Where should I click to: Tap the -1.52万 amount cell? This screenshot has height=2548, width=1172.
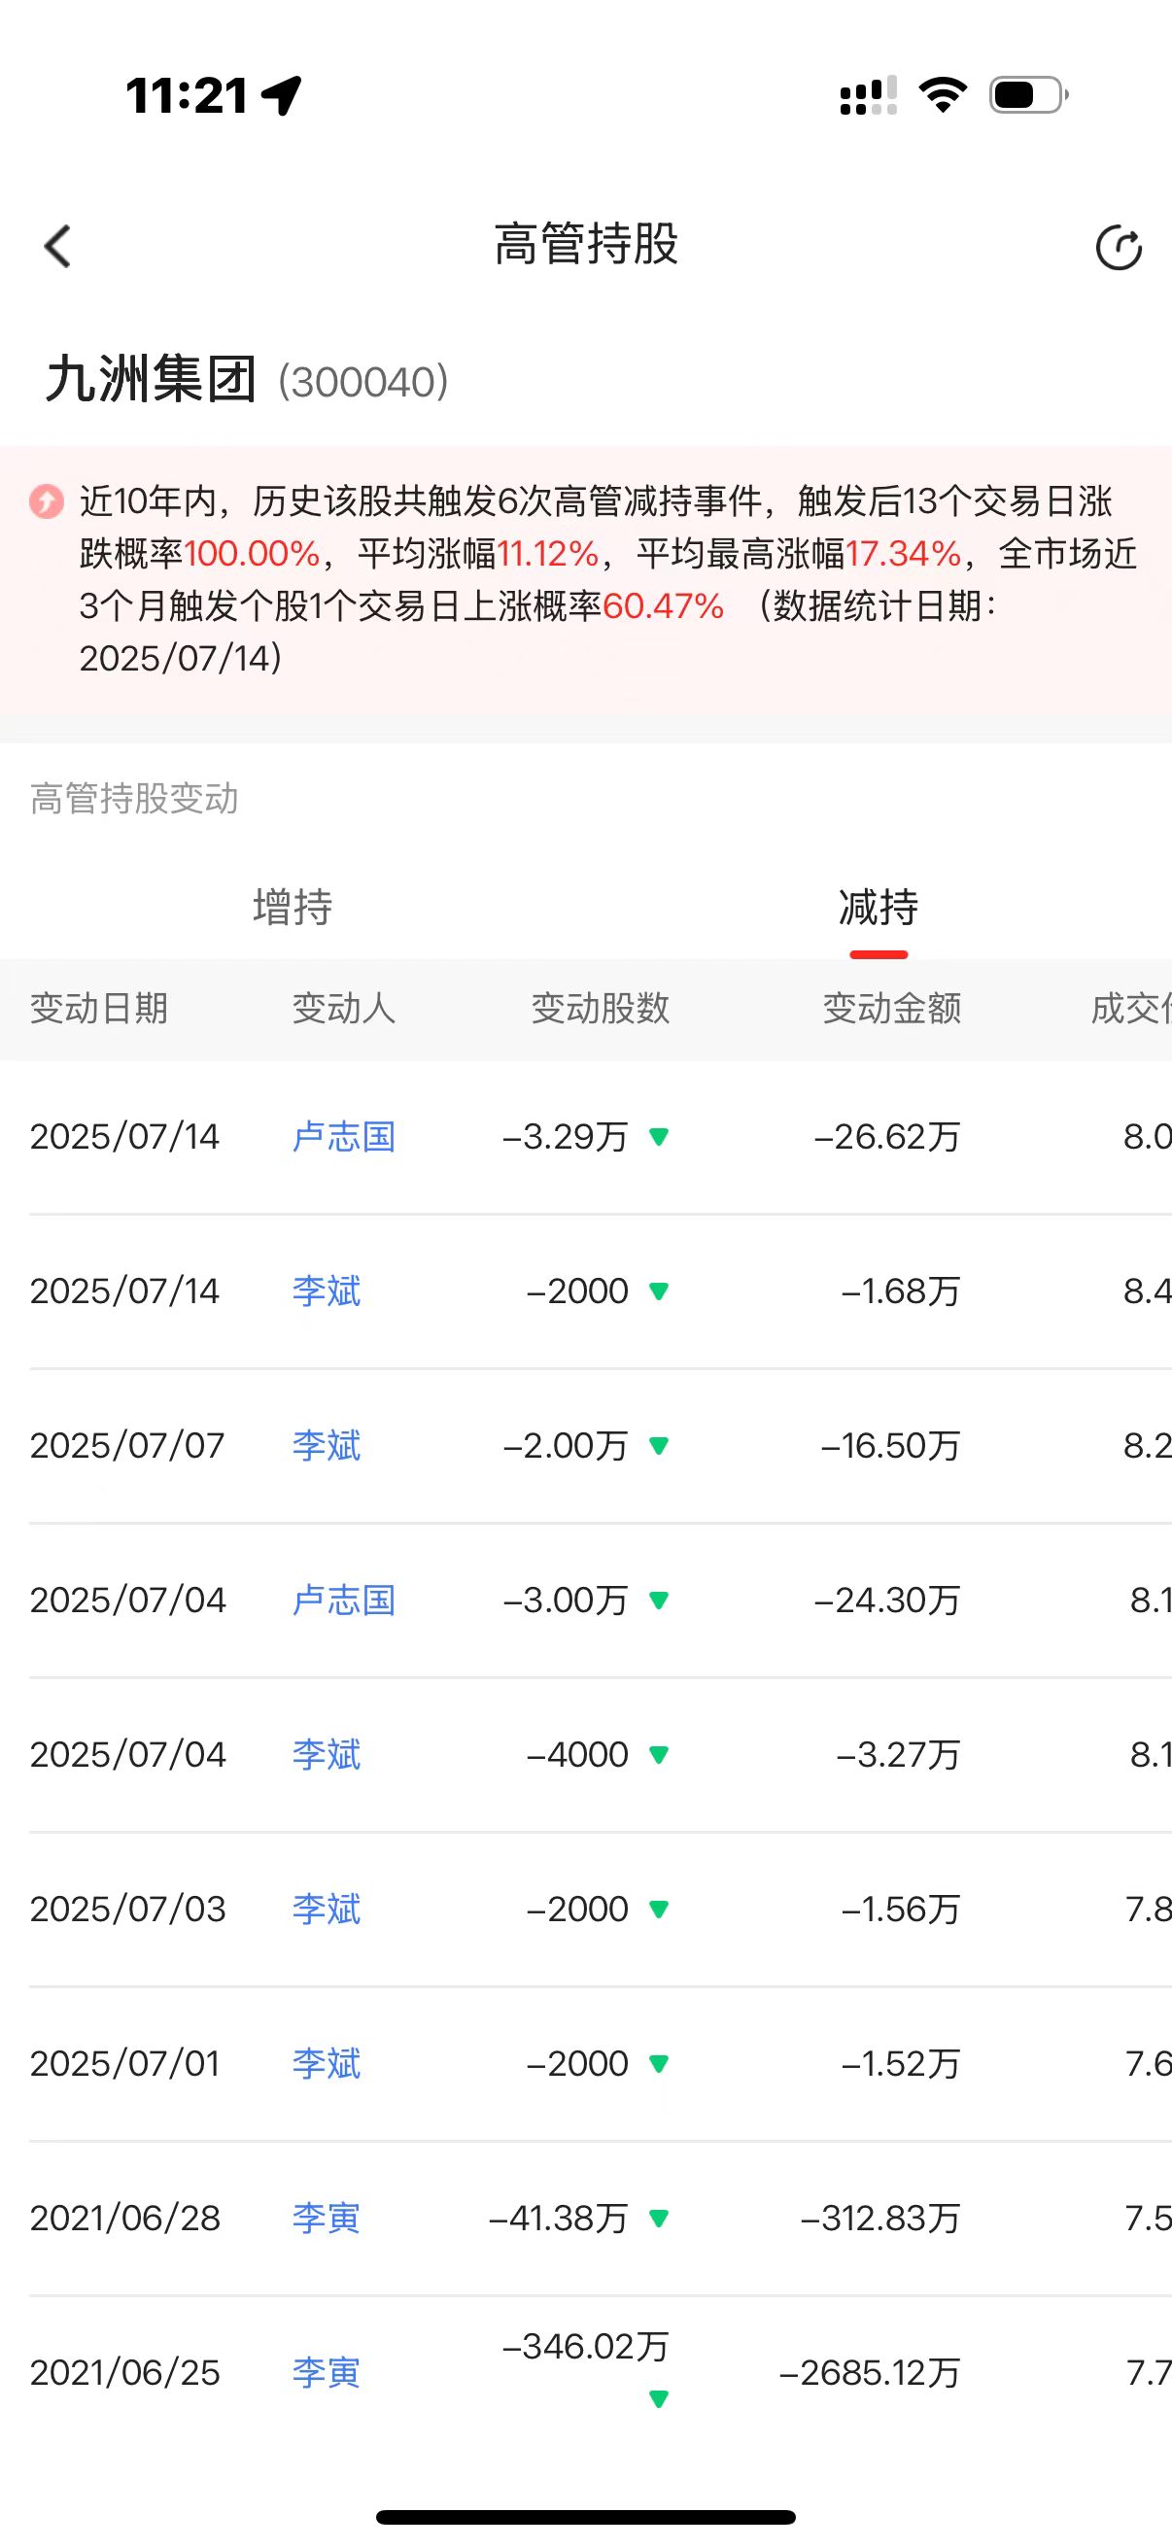(x=901, y=2064)
